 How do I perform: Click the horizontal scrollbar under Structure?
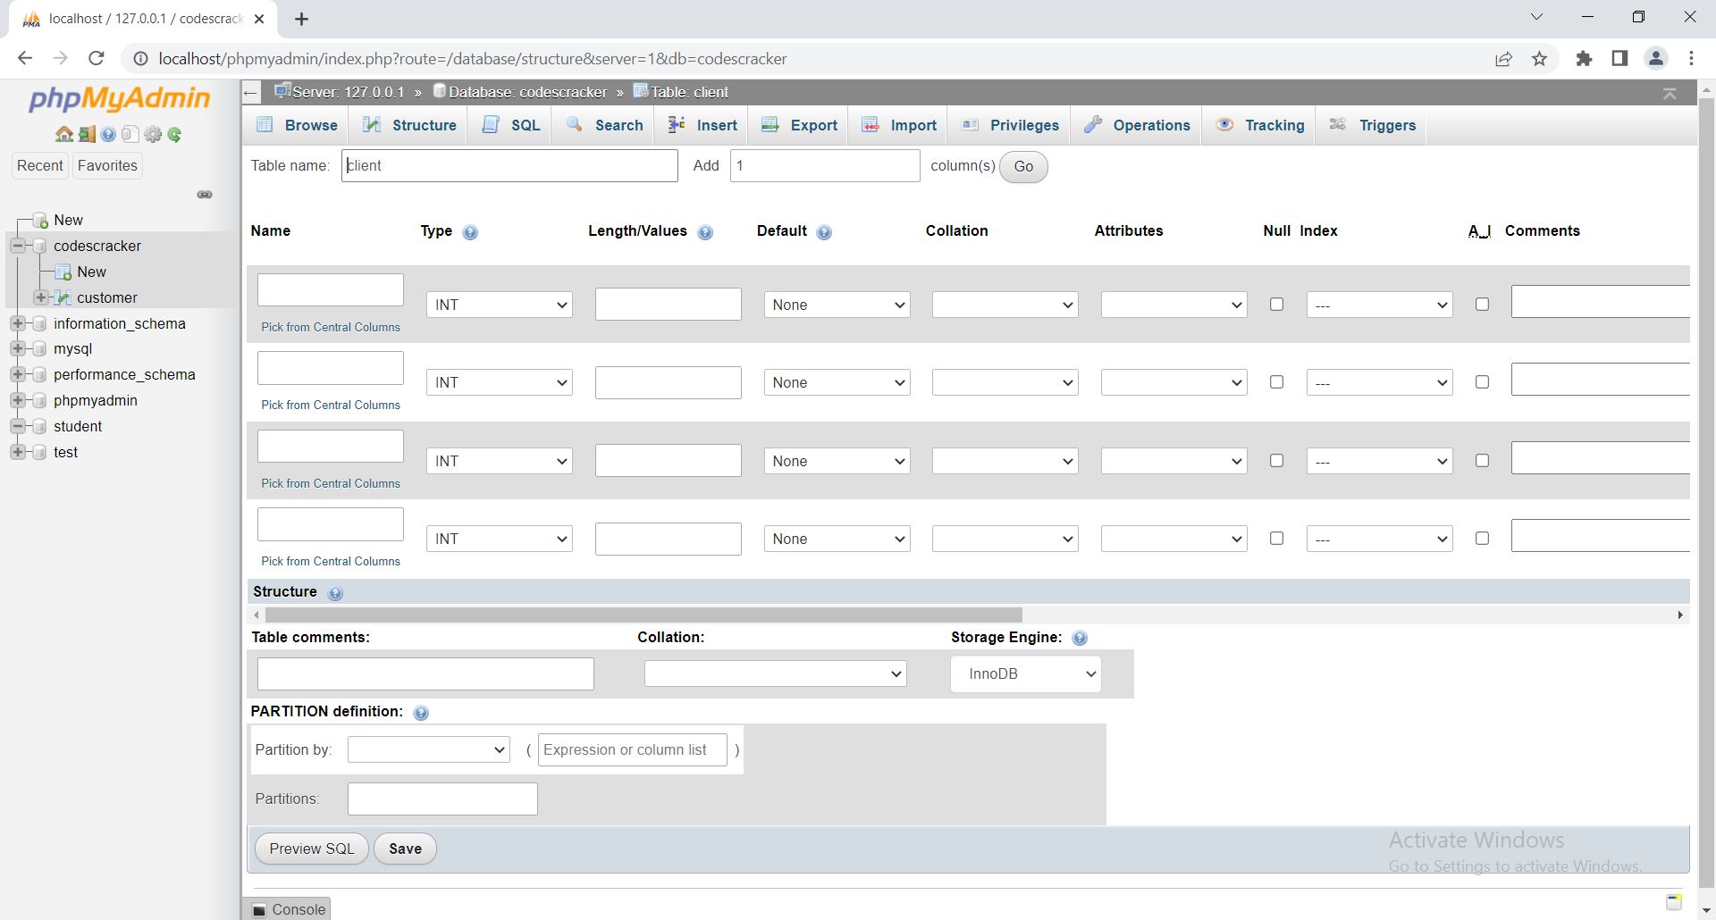click(638, 615)
